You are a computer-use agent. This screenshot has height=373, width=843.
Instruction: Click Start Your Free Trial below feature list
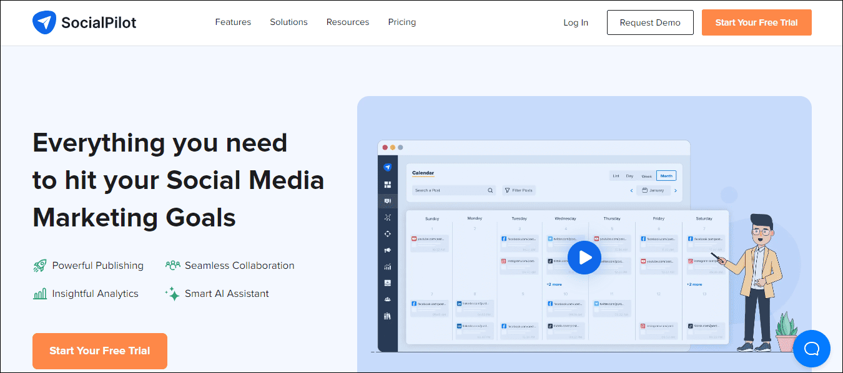tap(100, 351)
